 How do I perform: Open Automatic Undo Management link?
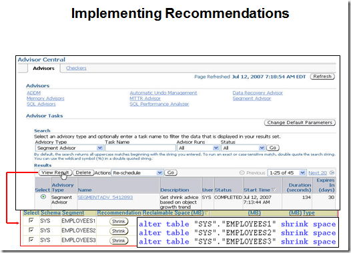pos(163,93)
